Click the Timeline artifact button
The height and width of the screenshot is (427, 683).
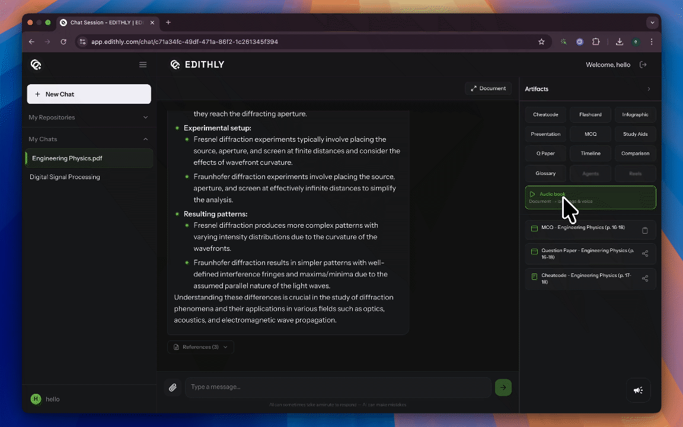coord(591,154)
